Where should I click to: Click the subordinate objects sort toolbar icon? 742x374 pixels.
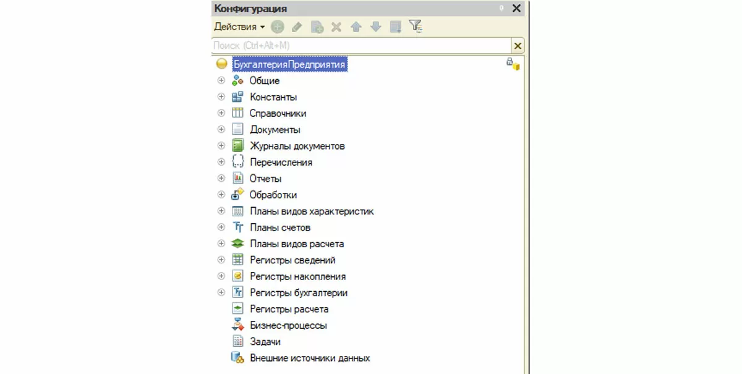click(396, 27)
